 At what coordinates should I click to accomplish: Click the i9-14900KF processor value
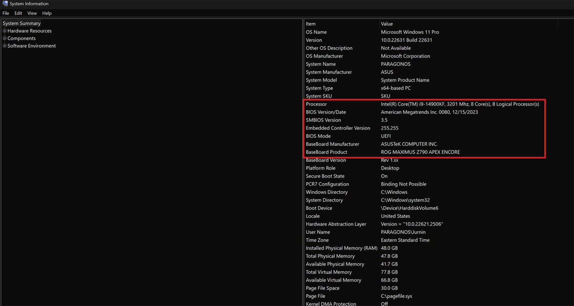(460, 104)
